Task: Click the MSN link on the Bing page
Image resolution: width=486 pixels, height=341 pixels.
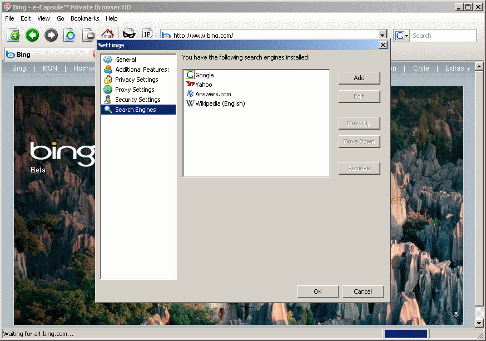Action: (50, 68)
